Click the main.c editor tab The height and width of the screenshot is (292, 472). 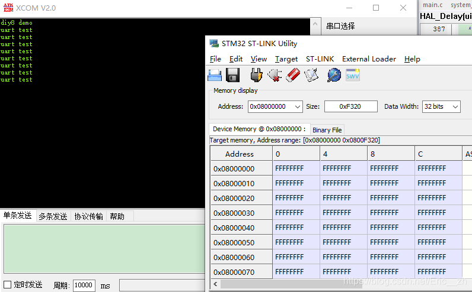[x=432, y=5]
